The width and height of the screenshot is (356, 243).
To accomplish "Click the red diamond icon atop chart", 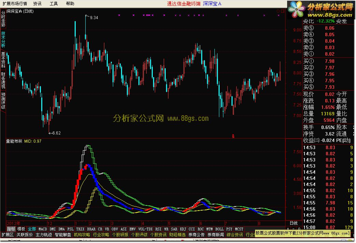I will coord(278,11).
